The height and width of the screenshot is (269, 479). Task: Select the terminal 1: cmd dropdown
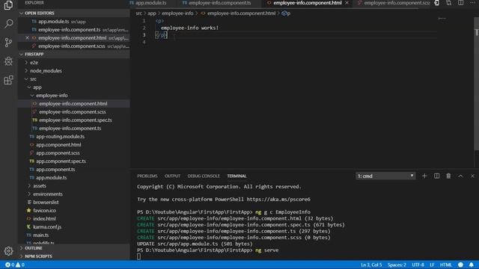point(385,176)
